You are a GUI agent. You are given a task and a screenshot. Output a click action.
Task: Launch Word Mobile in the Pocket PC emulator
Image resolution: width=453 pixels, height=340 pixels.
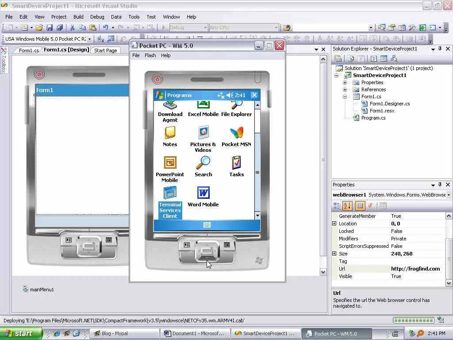click(203, 197)
